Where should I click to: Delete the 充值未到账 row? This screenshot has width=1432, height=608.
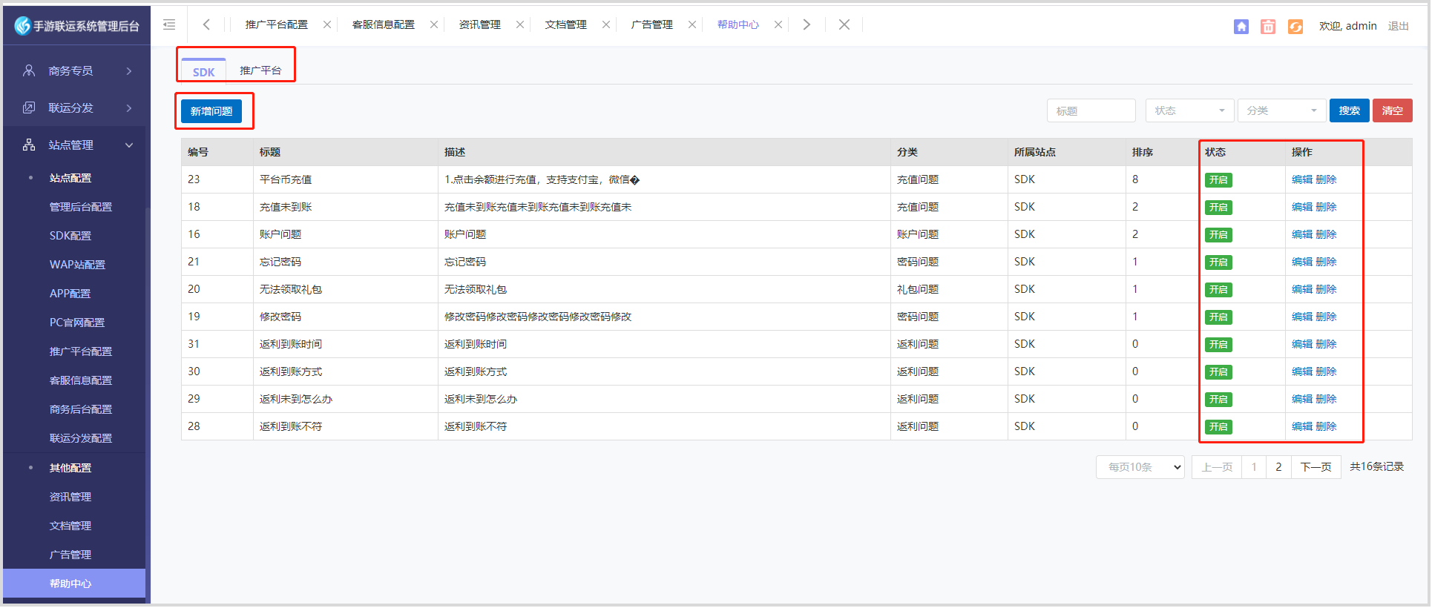pos(1326,207)
